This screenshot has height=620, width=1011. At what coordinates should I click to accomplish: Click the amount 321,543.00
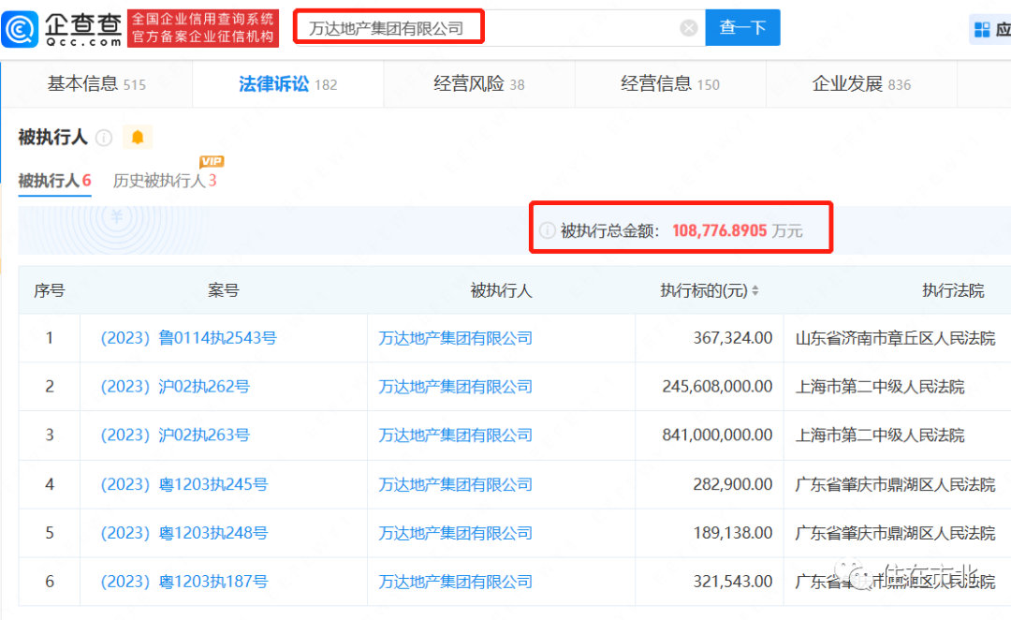pos(732,582)
